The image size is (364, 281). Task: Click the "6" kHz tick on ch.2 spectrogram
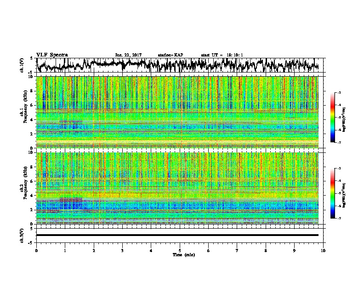point(32,181)
